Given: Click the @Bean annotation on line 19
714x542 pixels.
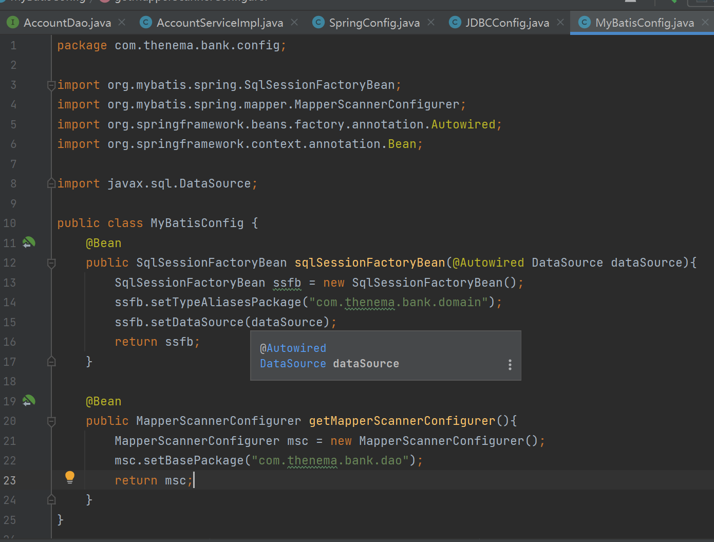Looking at the screenshot, I should (x=104, y=401).
